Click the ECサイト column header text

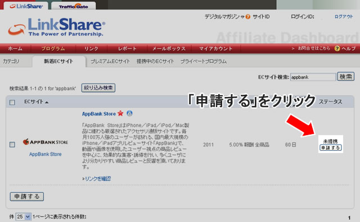coord(34,102)
